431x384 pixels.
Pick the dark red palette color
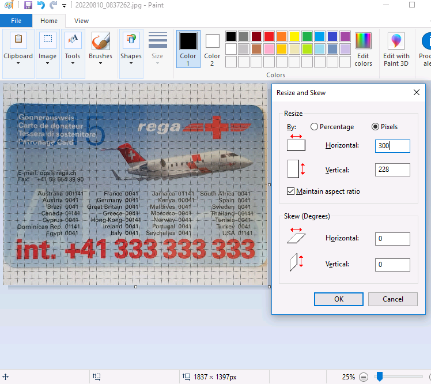pyautogui.click(x=256, y=36)
